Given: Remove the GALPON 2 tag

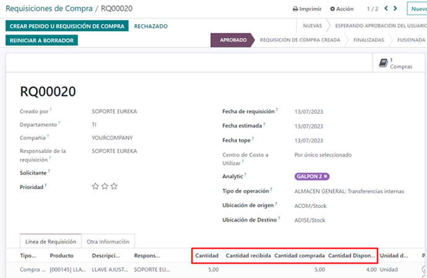Looking at the screenshot, I should [x=326, y=176].
